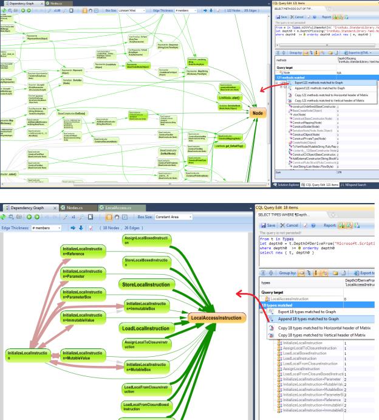Open the upper graph's Edge Thickness dropdown
The image size is (379, 420).
point(186,10)
